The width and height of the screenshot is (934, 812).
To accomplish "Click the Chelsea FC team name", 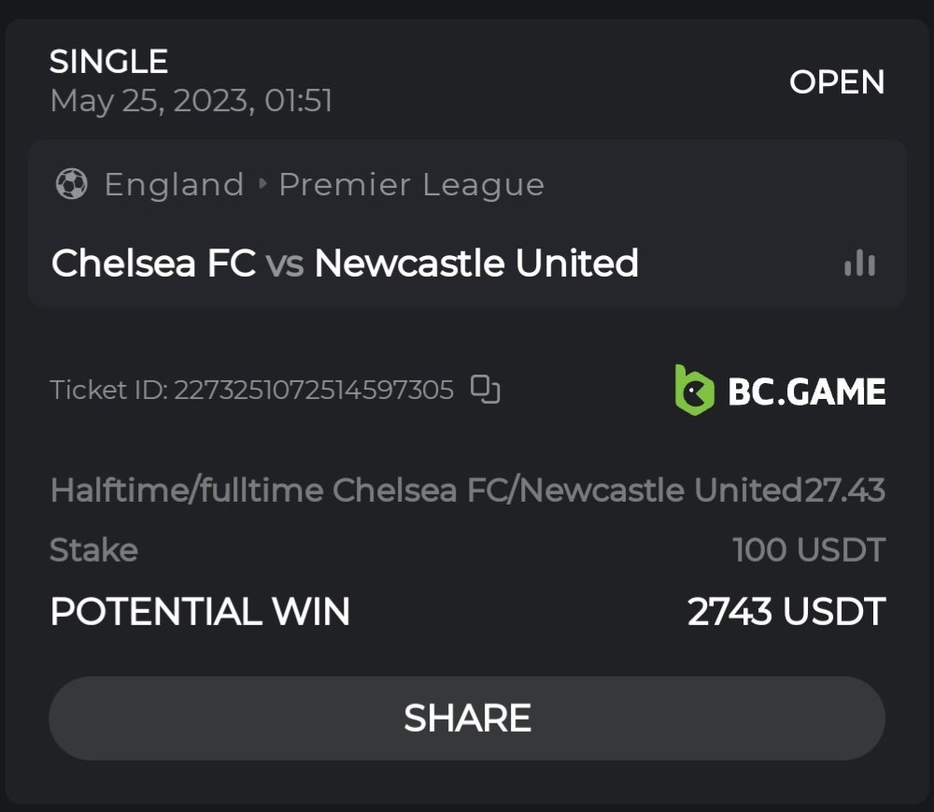I will (x=153, y=264).
